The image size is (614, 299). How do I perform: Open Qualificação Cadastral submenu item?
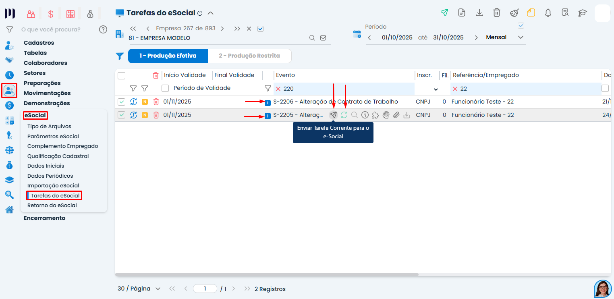pos(58,156)
